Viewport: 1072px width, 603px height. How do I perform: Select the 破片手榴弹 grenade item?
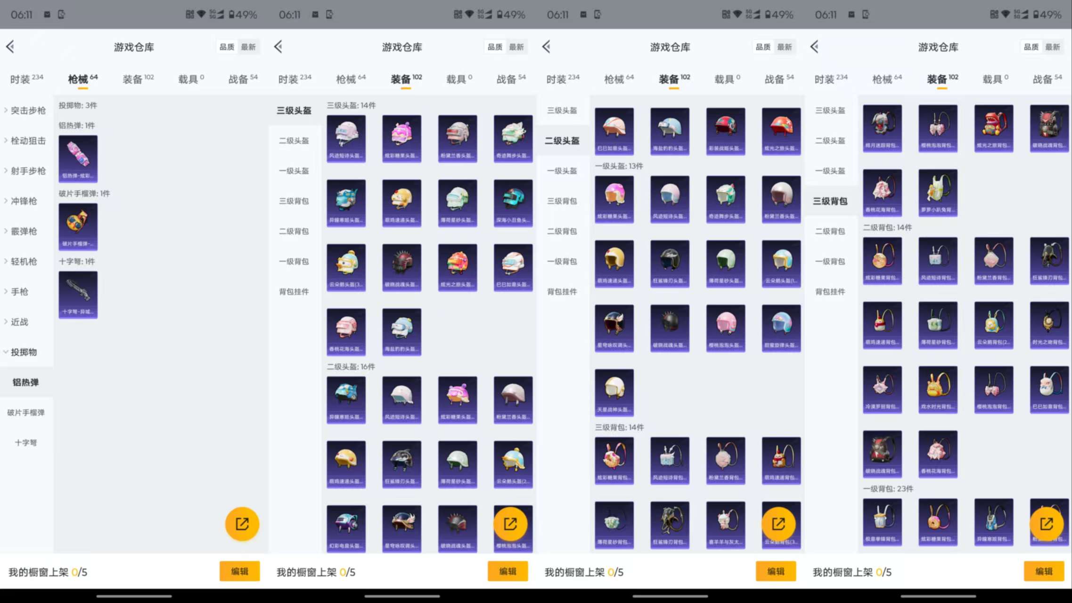point(77,226)
